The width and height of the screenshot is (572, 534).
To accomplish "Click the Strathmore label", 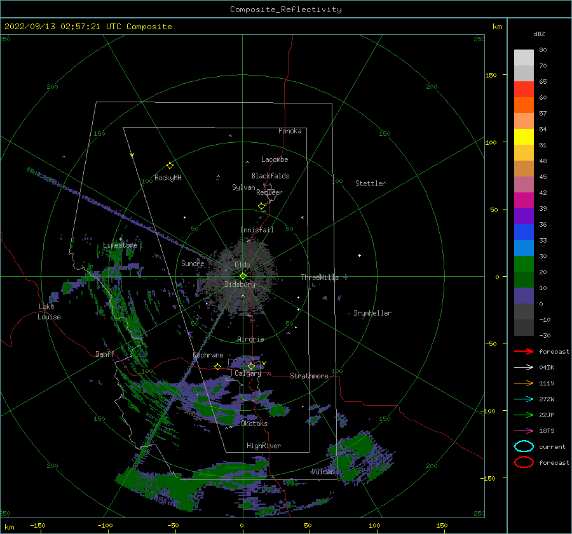I will tap(309, 376).
